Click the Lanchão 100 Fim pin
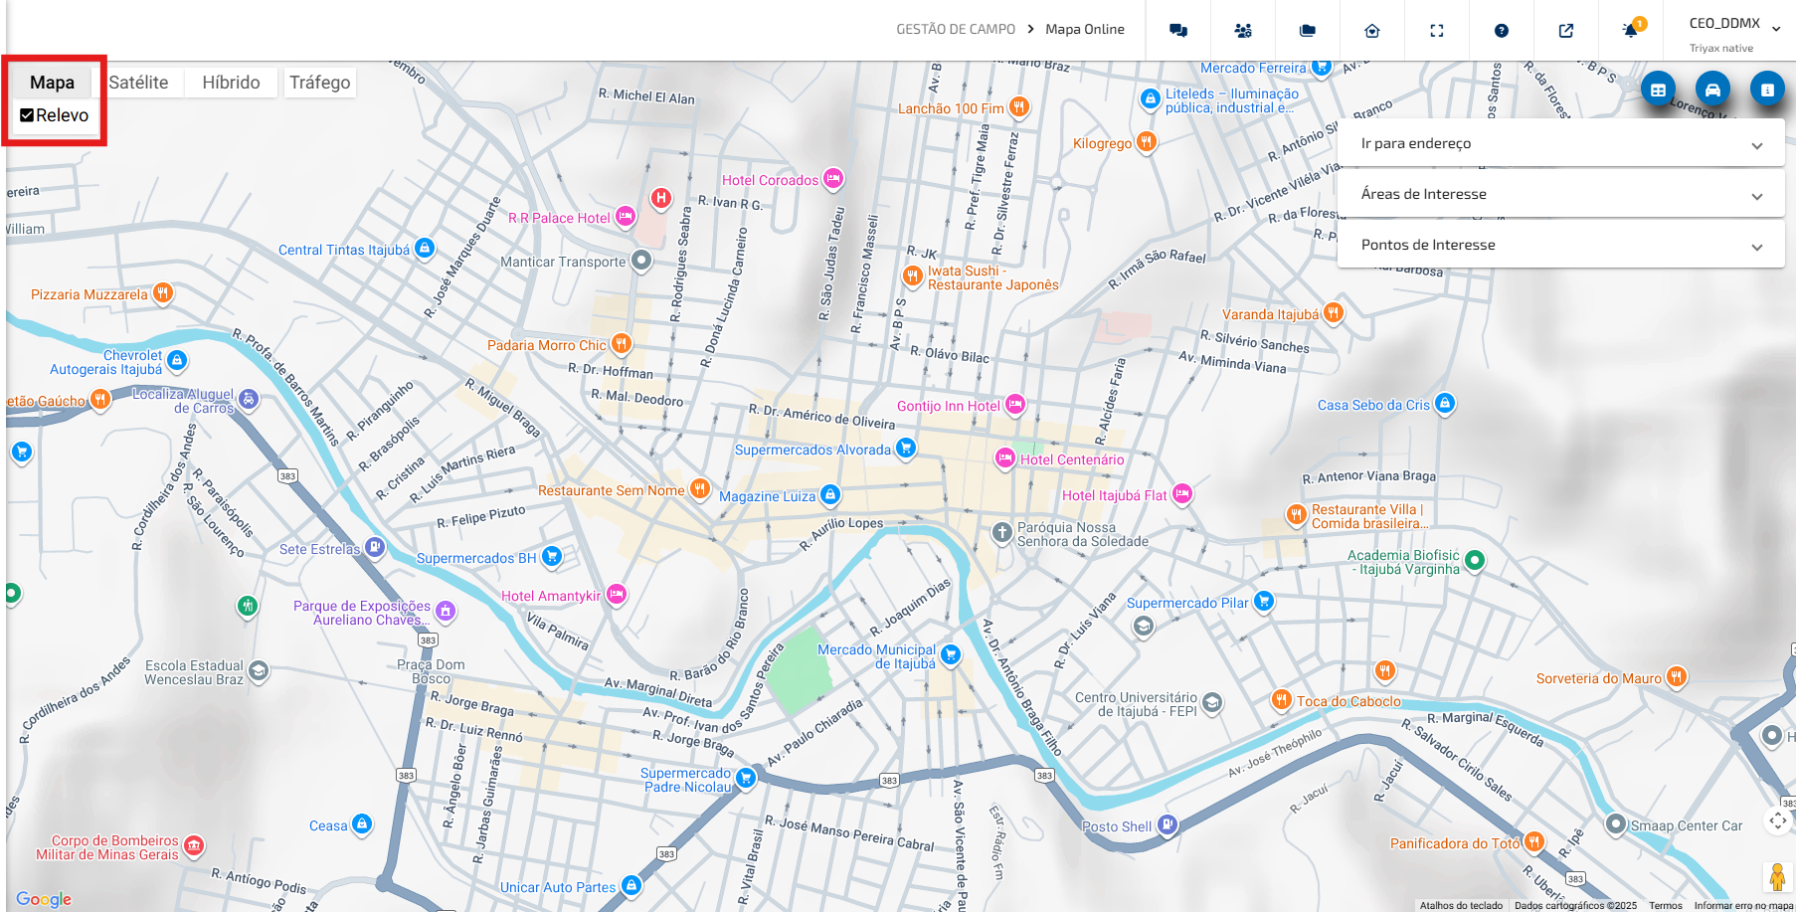 (1018, 106)
